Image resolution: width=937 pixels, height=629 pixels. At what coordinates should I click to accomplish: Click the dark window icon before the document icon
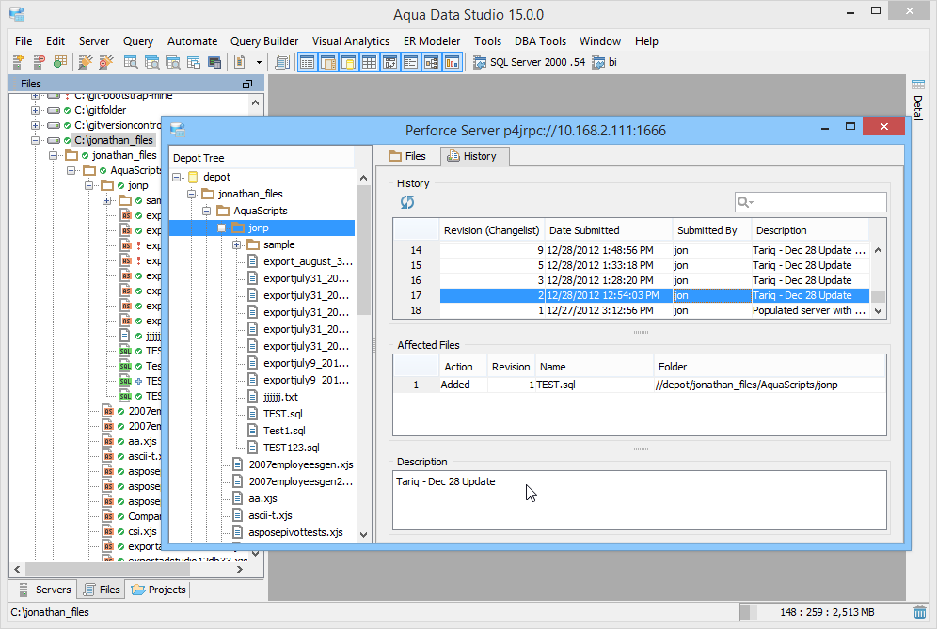(214, 62)
